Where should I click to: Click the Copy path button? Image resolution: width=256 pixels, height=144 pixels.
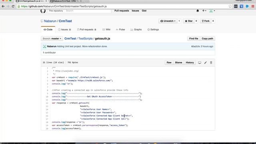tap(207, 39)
